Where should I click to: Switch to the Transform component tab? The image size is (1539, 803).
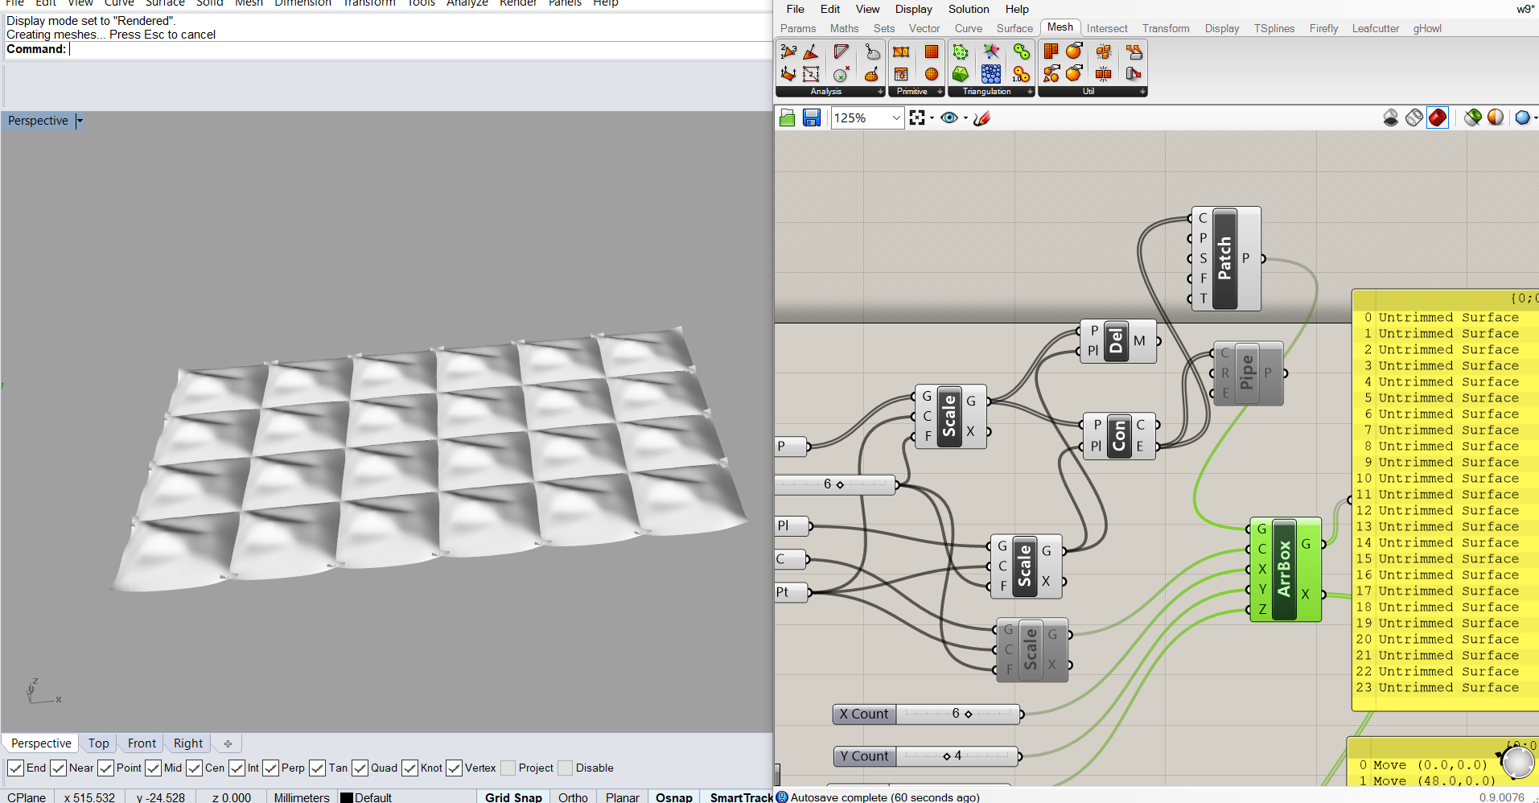(x=1165, y=28)
